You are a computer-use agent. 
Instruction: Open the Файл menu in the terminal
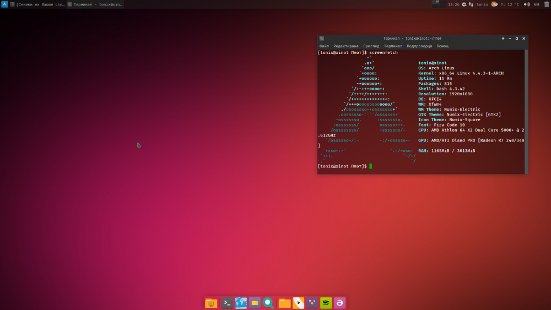324,46
